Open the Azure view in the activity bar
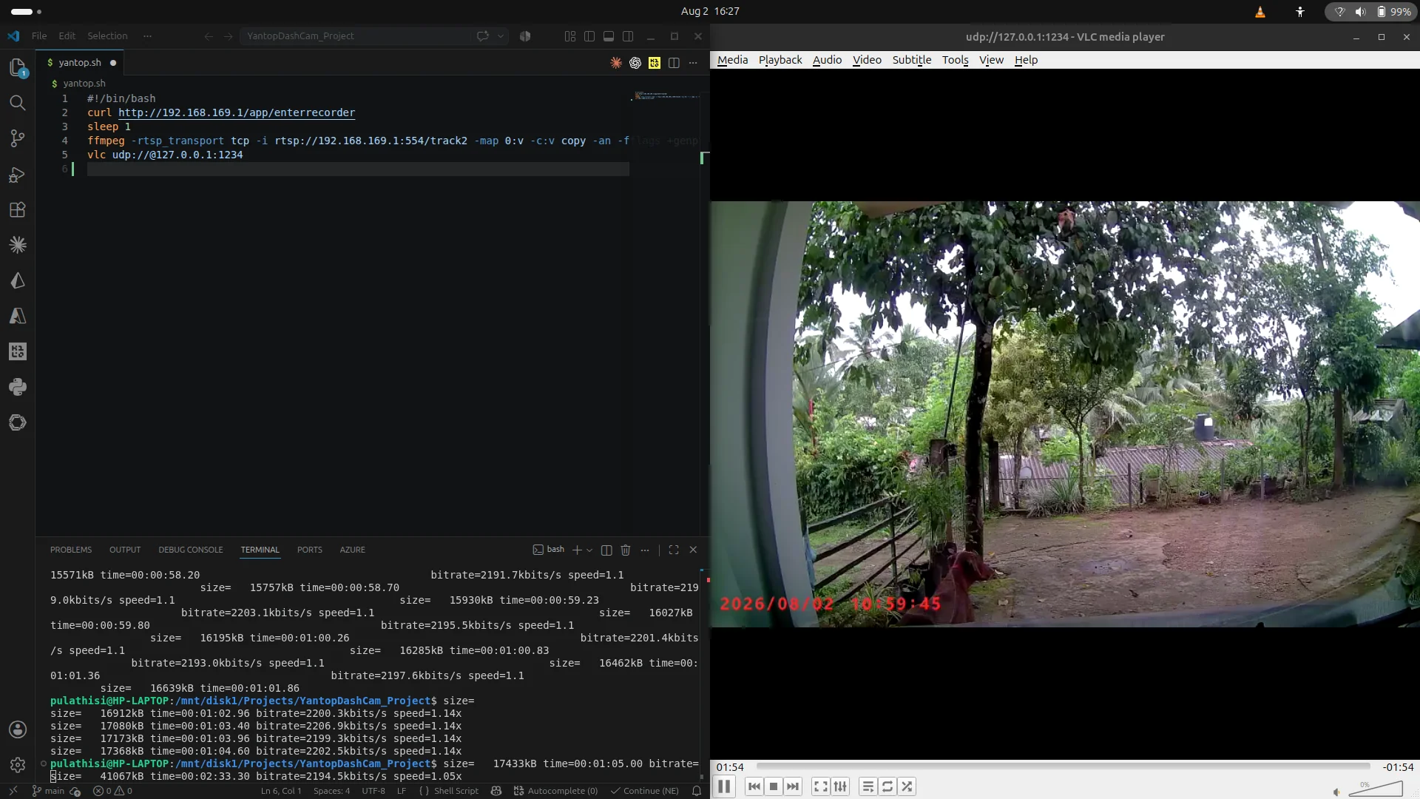1420x799 pixels. point(18,316)
